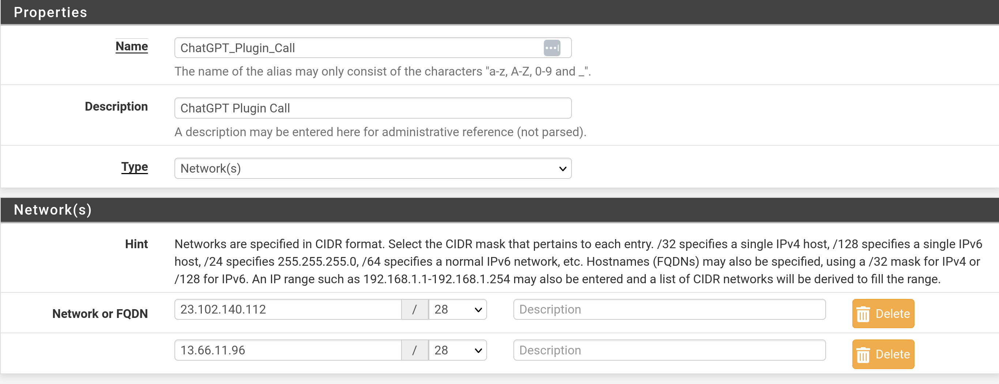Expand CIDR mask dropdown for 13.66.11.96
Viewport: 999px width, 384px height.
tap(457, 350)
